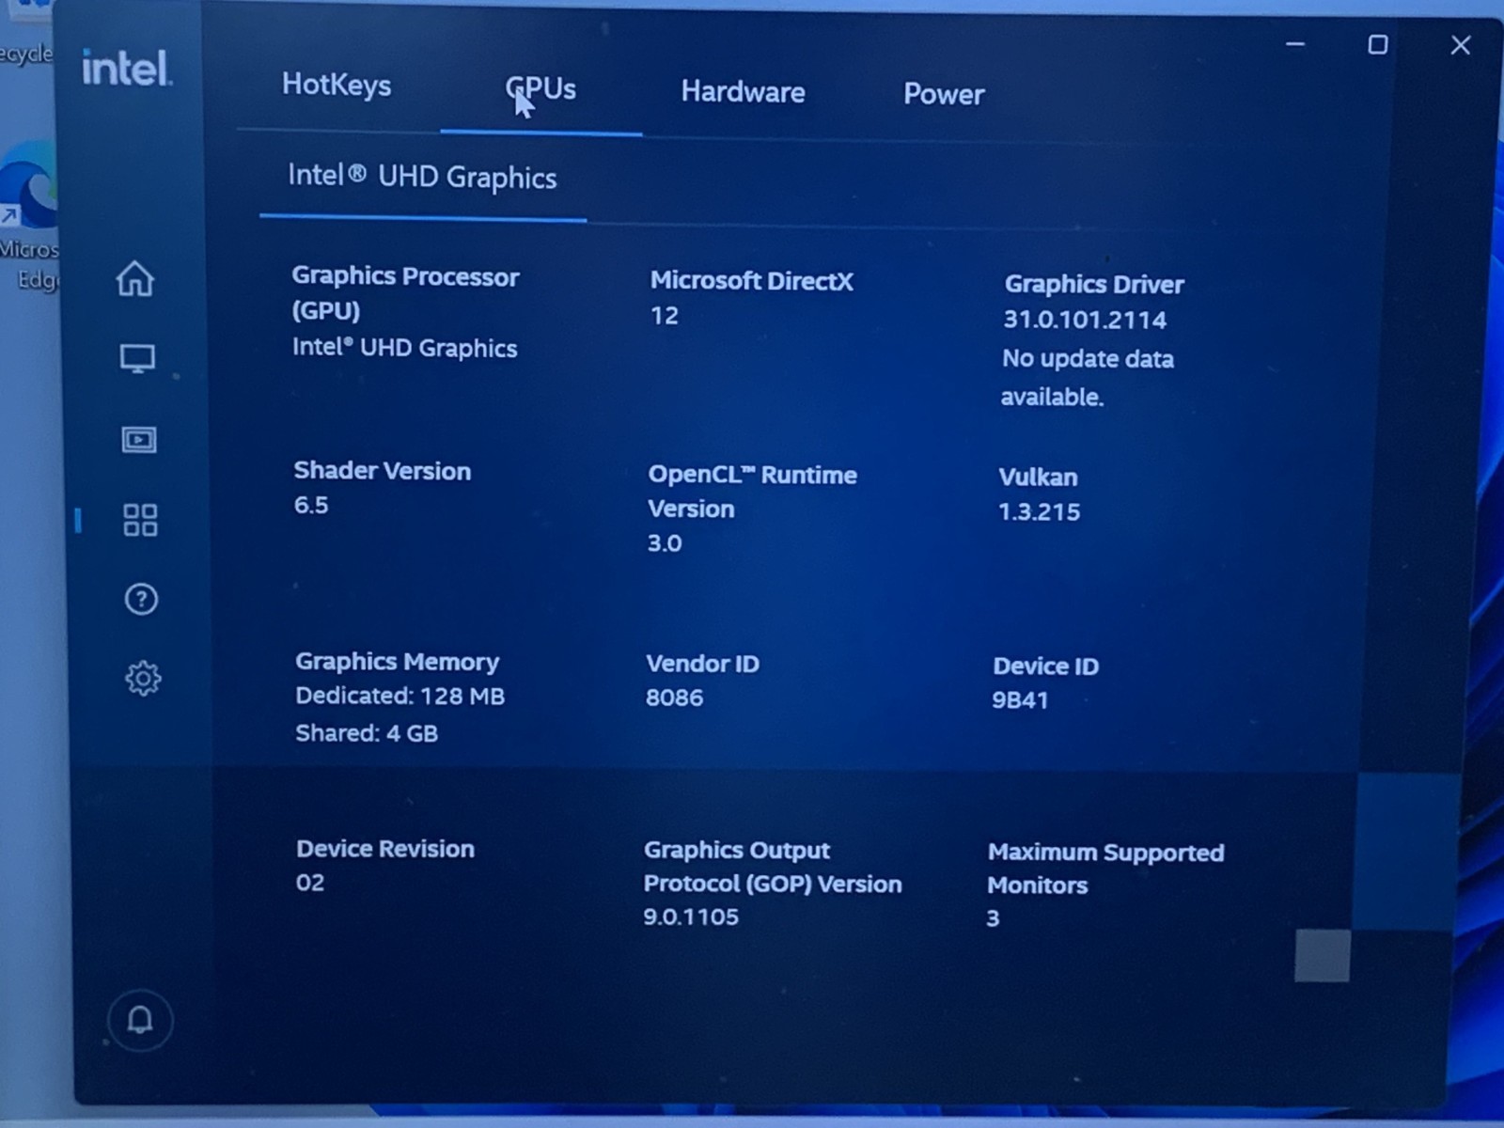Screen dimensions: 1504x1128
Task: Click the 'Dedicated: 128 MB' memory text
Action: click(x=399, y=697)
